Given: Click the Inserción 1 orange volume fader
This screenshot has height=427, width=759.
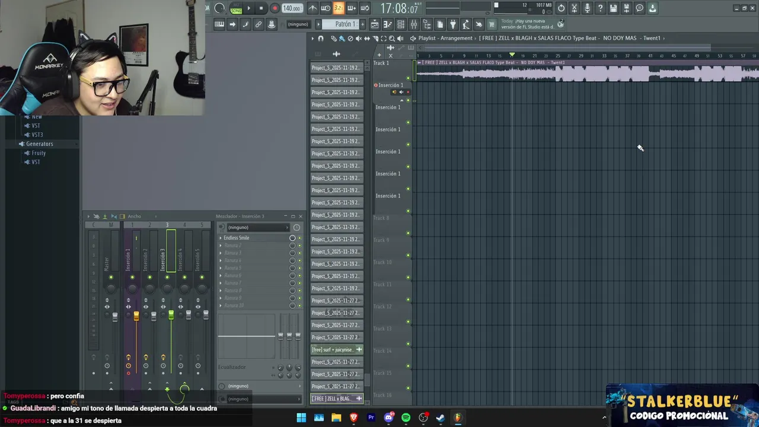Looking at the screenshot, I should (136, 316).
